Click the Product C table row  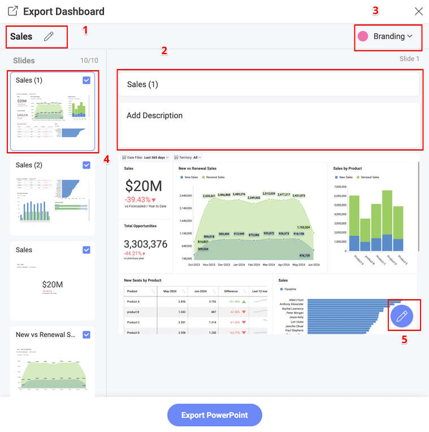point(196,322)
